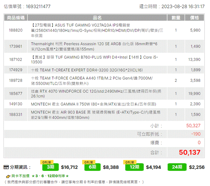Screen dimensions: 210x186
Task: Click MONTECH AIR 903 BASE product name
Action: pyautogui.click(x=96, y=115)
